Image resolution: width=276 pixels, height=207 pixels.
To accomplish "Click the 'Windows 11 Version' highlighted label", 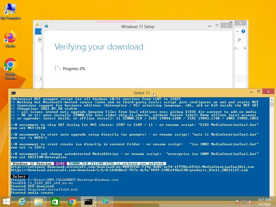I will (x=32, y=164).
